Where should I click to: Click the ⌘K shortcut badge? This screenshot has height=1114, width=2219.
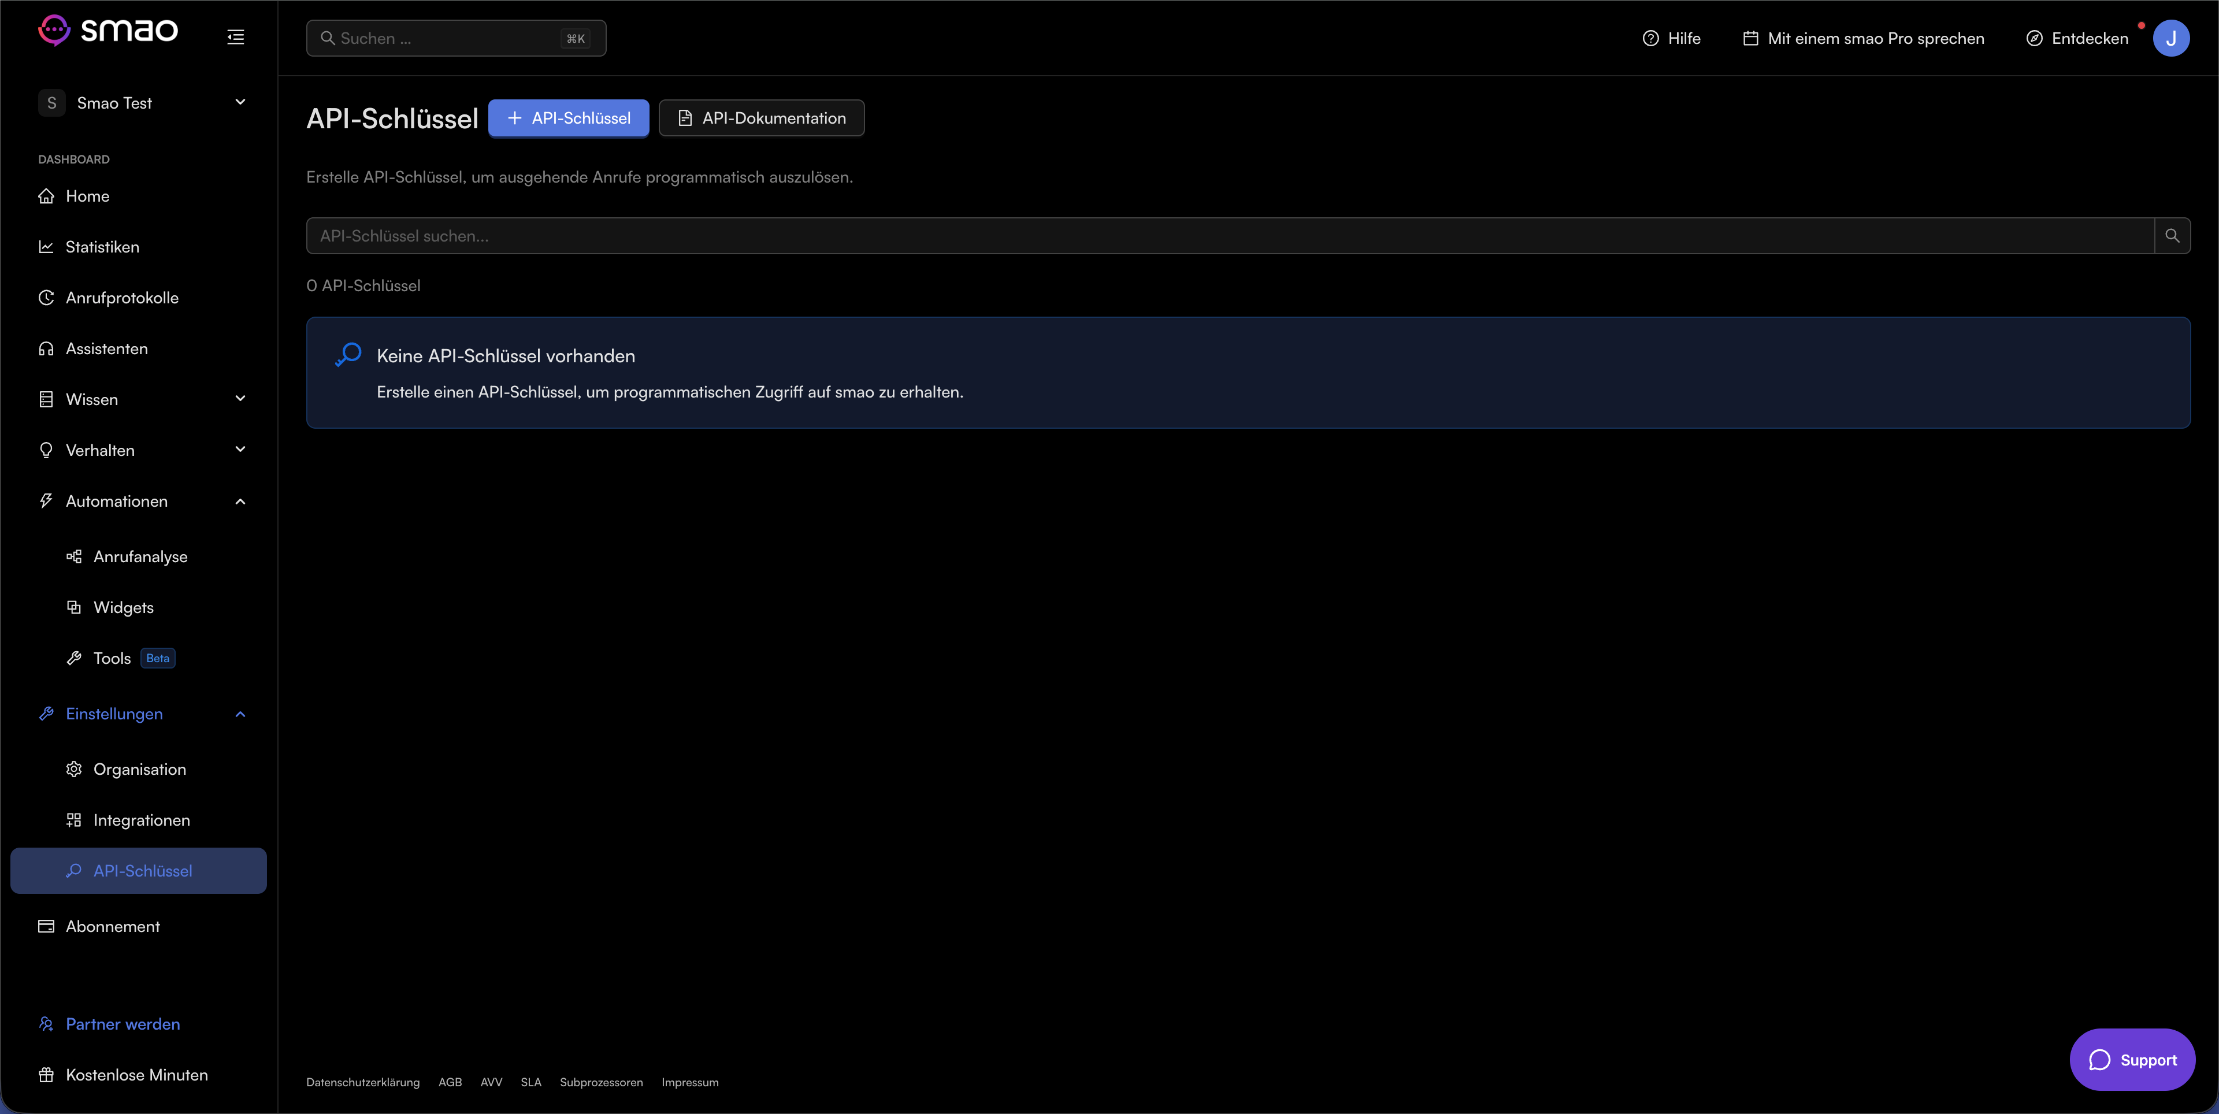click(x=576, y=39)
